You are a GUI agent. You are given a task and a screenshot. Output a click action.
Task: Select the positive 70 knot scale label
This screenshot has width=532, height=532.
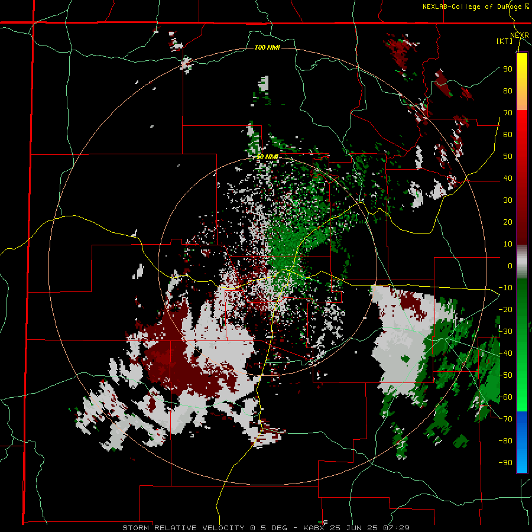508,113
